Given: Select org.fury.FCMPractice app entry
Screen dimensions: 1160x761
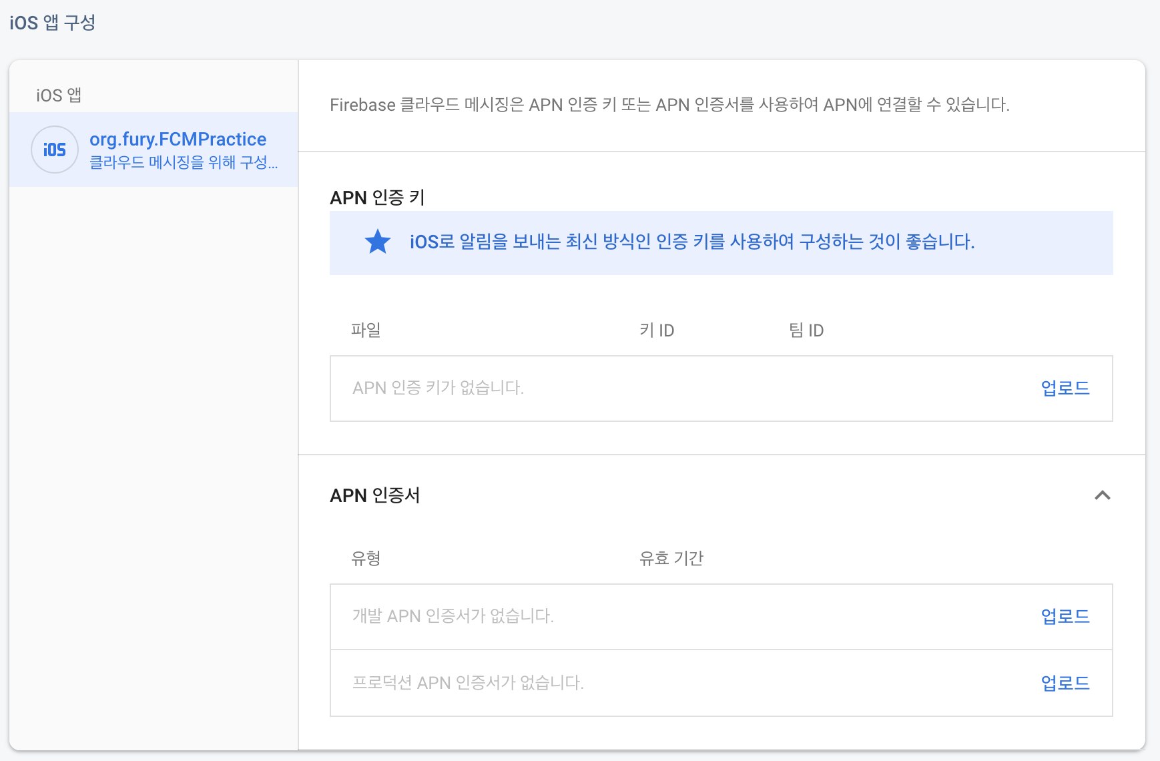Looking at the screenshot, I should pyautogui.click(x=154, y=150).
